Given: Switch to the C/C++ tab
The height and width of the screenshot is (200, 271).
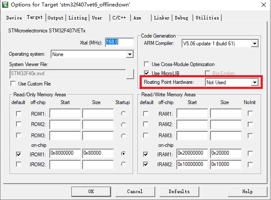Looking at the screenshot, I should [119, 18].
